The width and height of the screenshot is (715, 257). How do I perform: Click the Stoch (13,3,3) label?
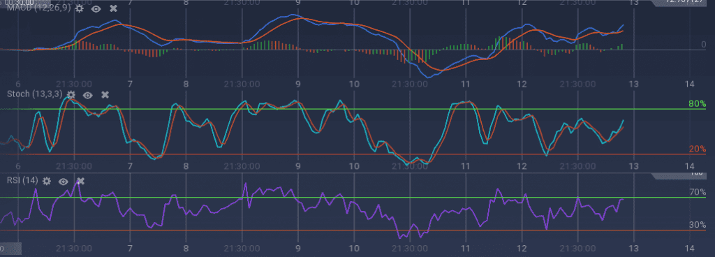click(x=36, y=94)
